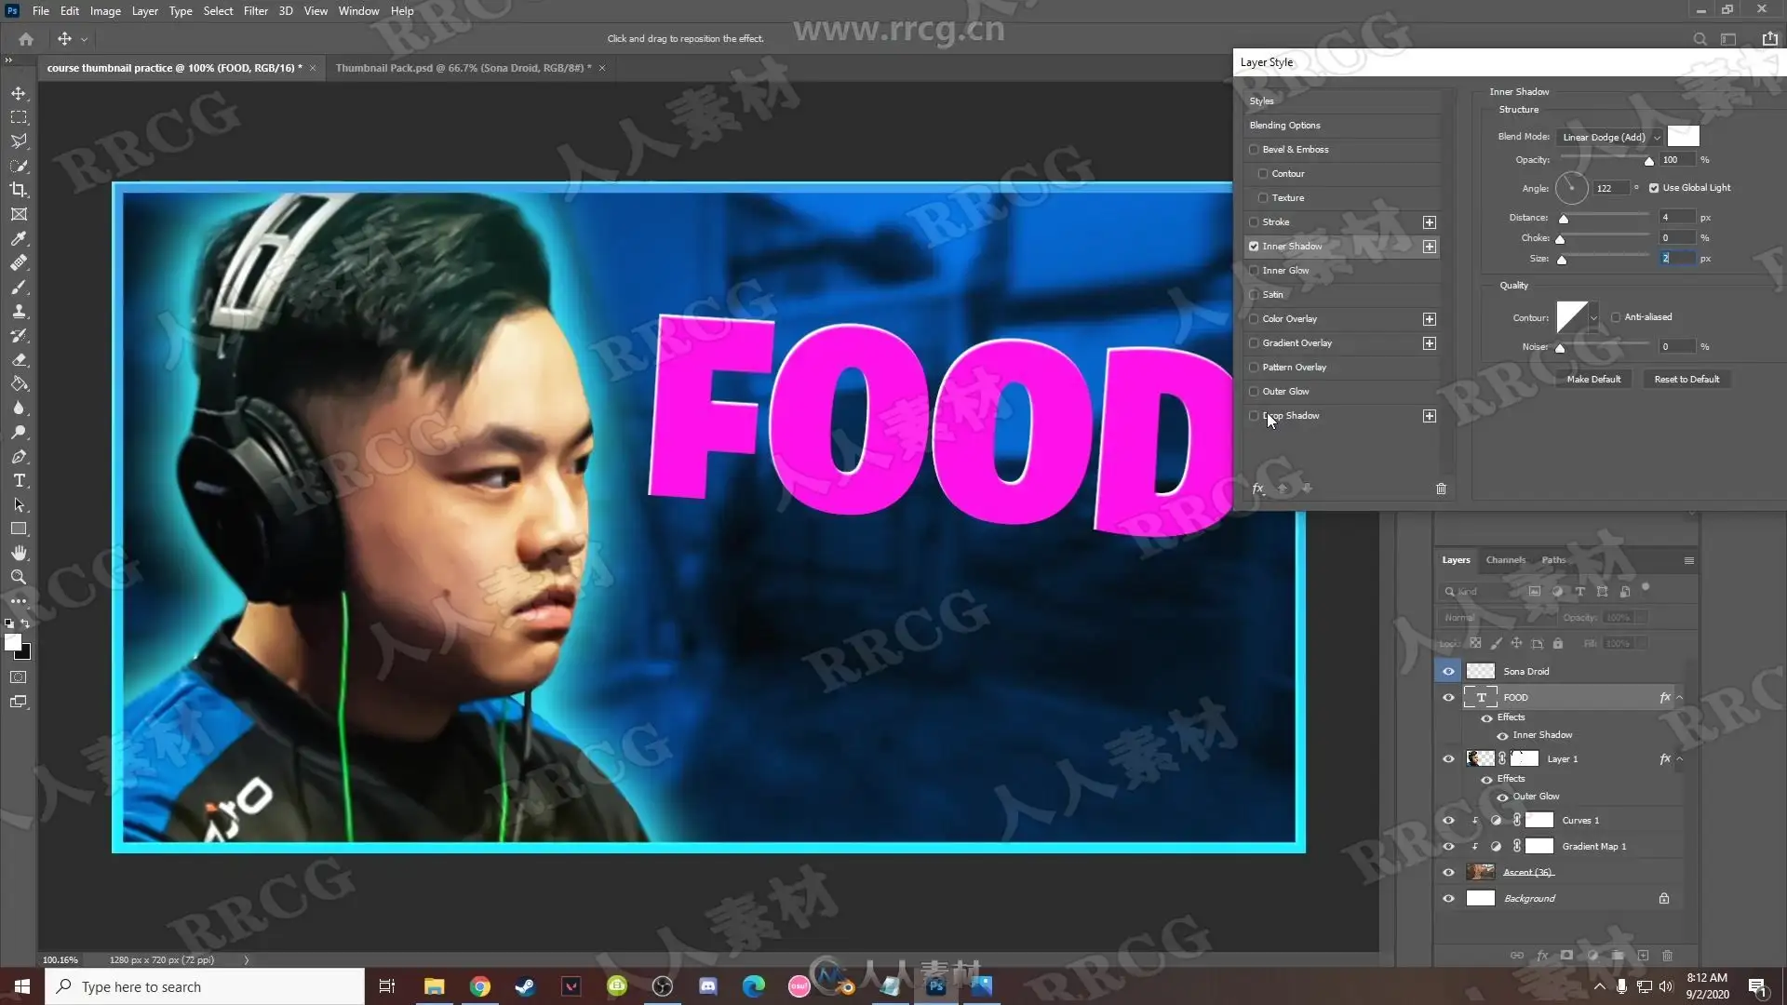The width and height of the screenshot is (1787, 1005).
Task: Select the Crop tool
Action: [x=19, y=190]
